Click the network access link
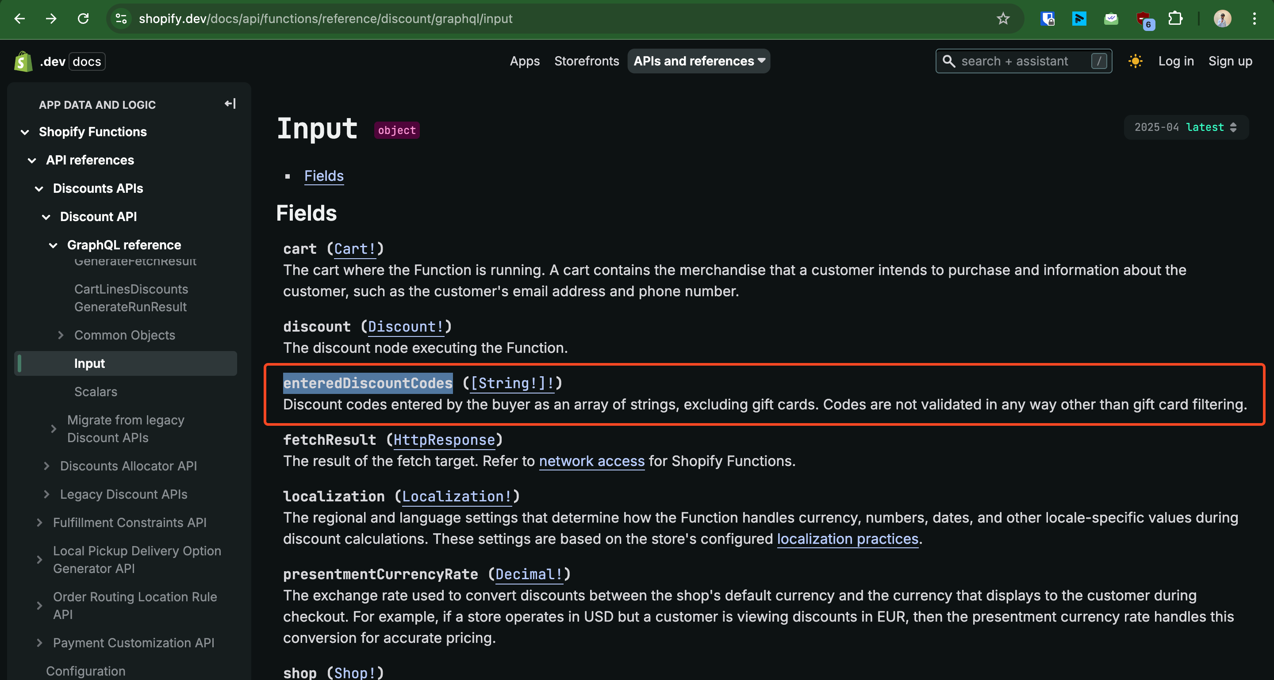 591,461
